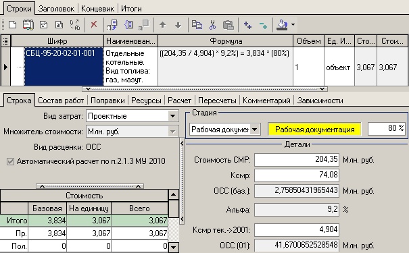
Task: Click the blue plus expand-all icon
Action: [247, 25]
